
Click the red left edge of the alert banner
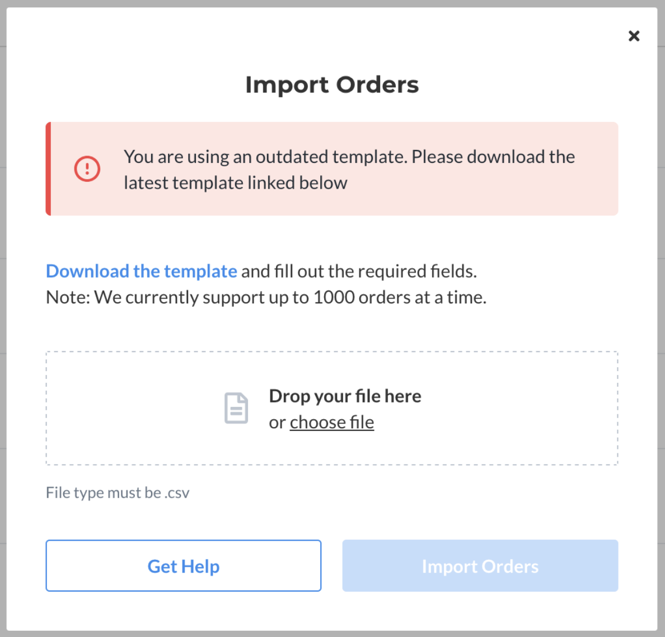48,169
